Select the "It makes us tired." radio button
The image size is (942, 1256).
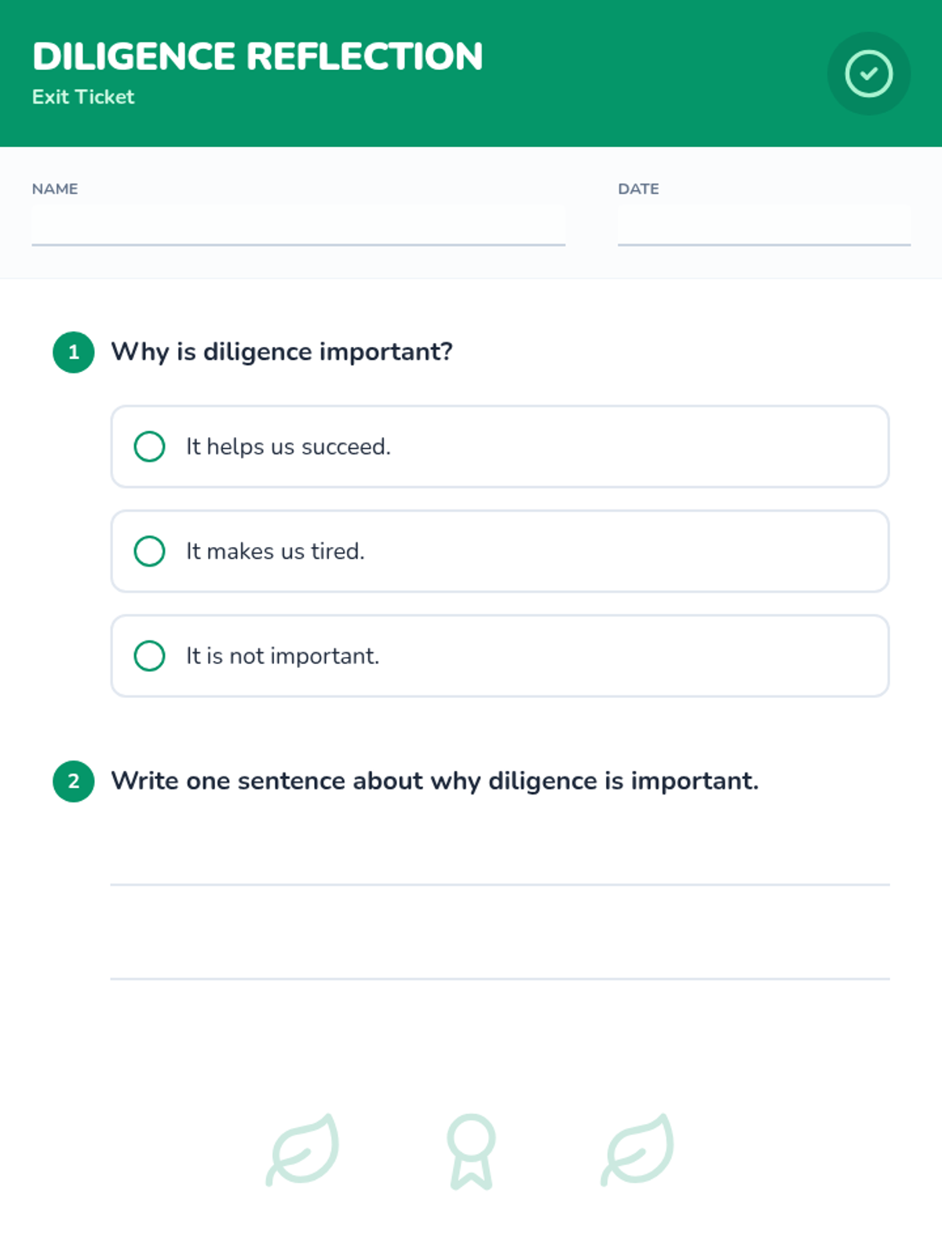[x=149, y=551]
